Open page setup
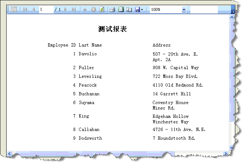This screenshot has height=163, width=243. 129,9
